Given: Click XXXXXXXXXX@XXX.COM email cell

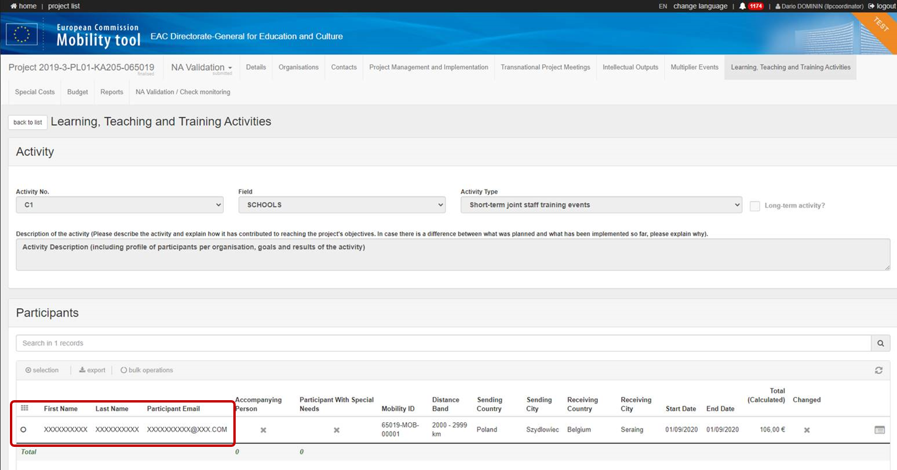Looking at the screenshot, I should tap(187, 429).
